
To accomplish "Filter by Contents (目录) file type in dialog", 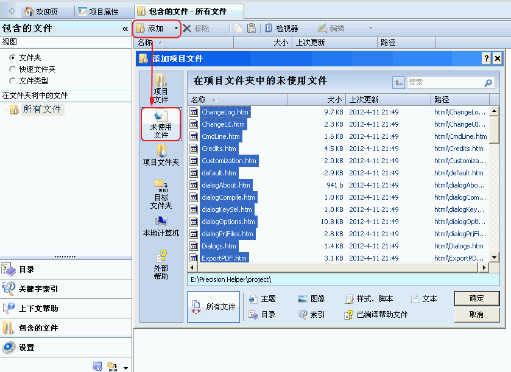I will 263,314.
